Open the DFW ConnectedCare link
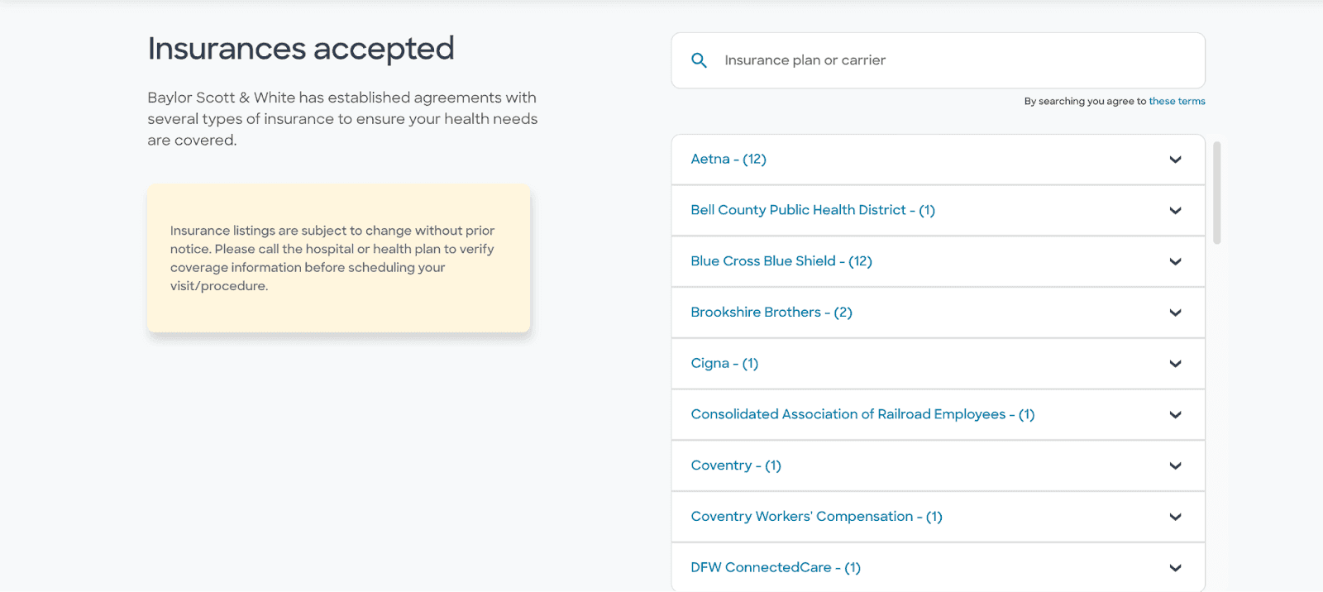This screenshot has height=592, width=1323. click(775, 567)
